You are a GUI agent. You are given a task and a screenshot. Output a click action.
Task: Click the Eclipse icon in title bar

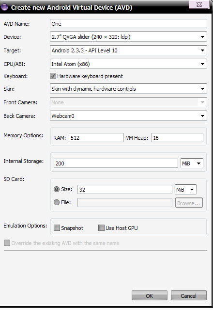point(4,7)
